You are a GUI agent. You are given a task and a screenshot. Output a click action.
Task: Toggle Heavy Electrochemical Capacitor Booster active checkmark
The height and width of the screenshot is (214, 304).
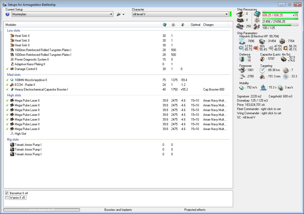[7, 89]
